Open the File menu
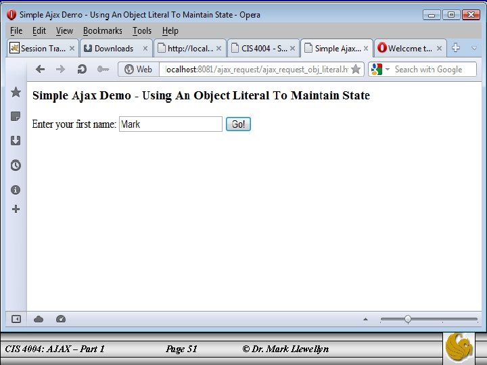 16,30
